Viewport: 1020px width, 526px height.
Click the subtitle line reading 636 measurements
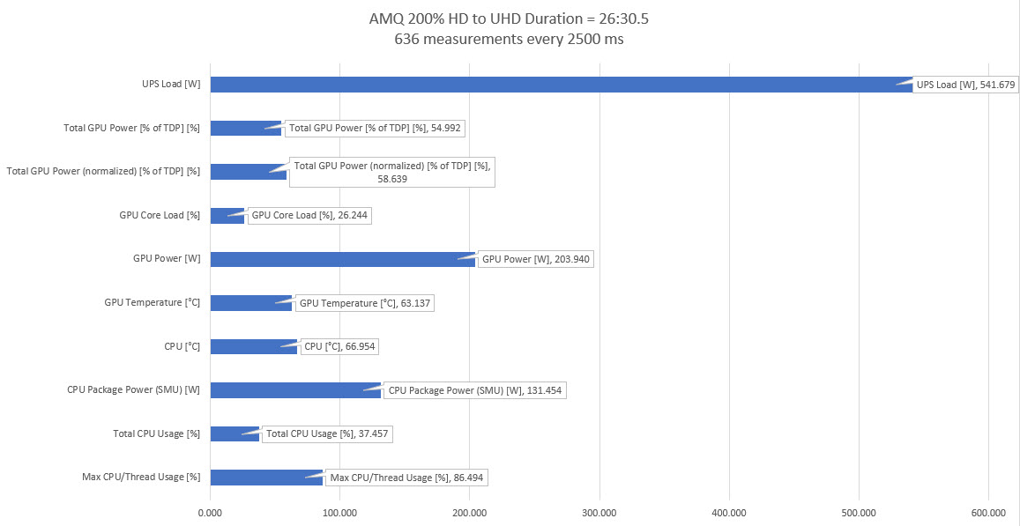(x=510, y=39)
